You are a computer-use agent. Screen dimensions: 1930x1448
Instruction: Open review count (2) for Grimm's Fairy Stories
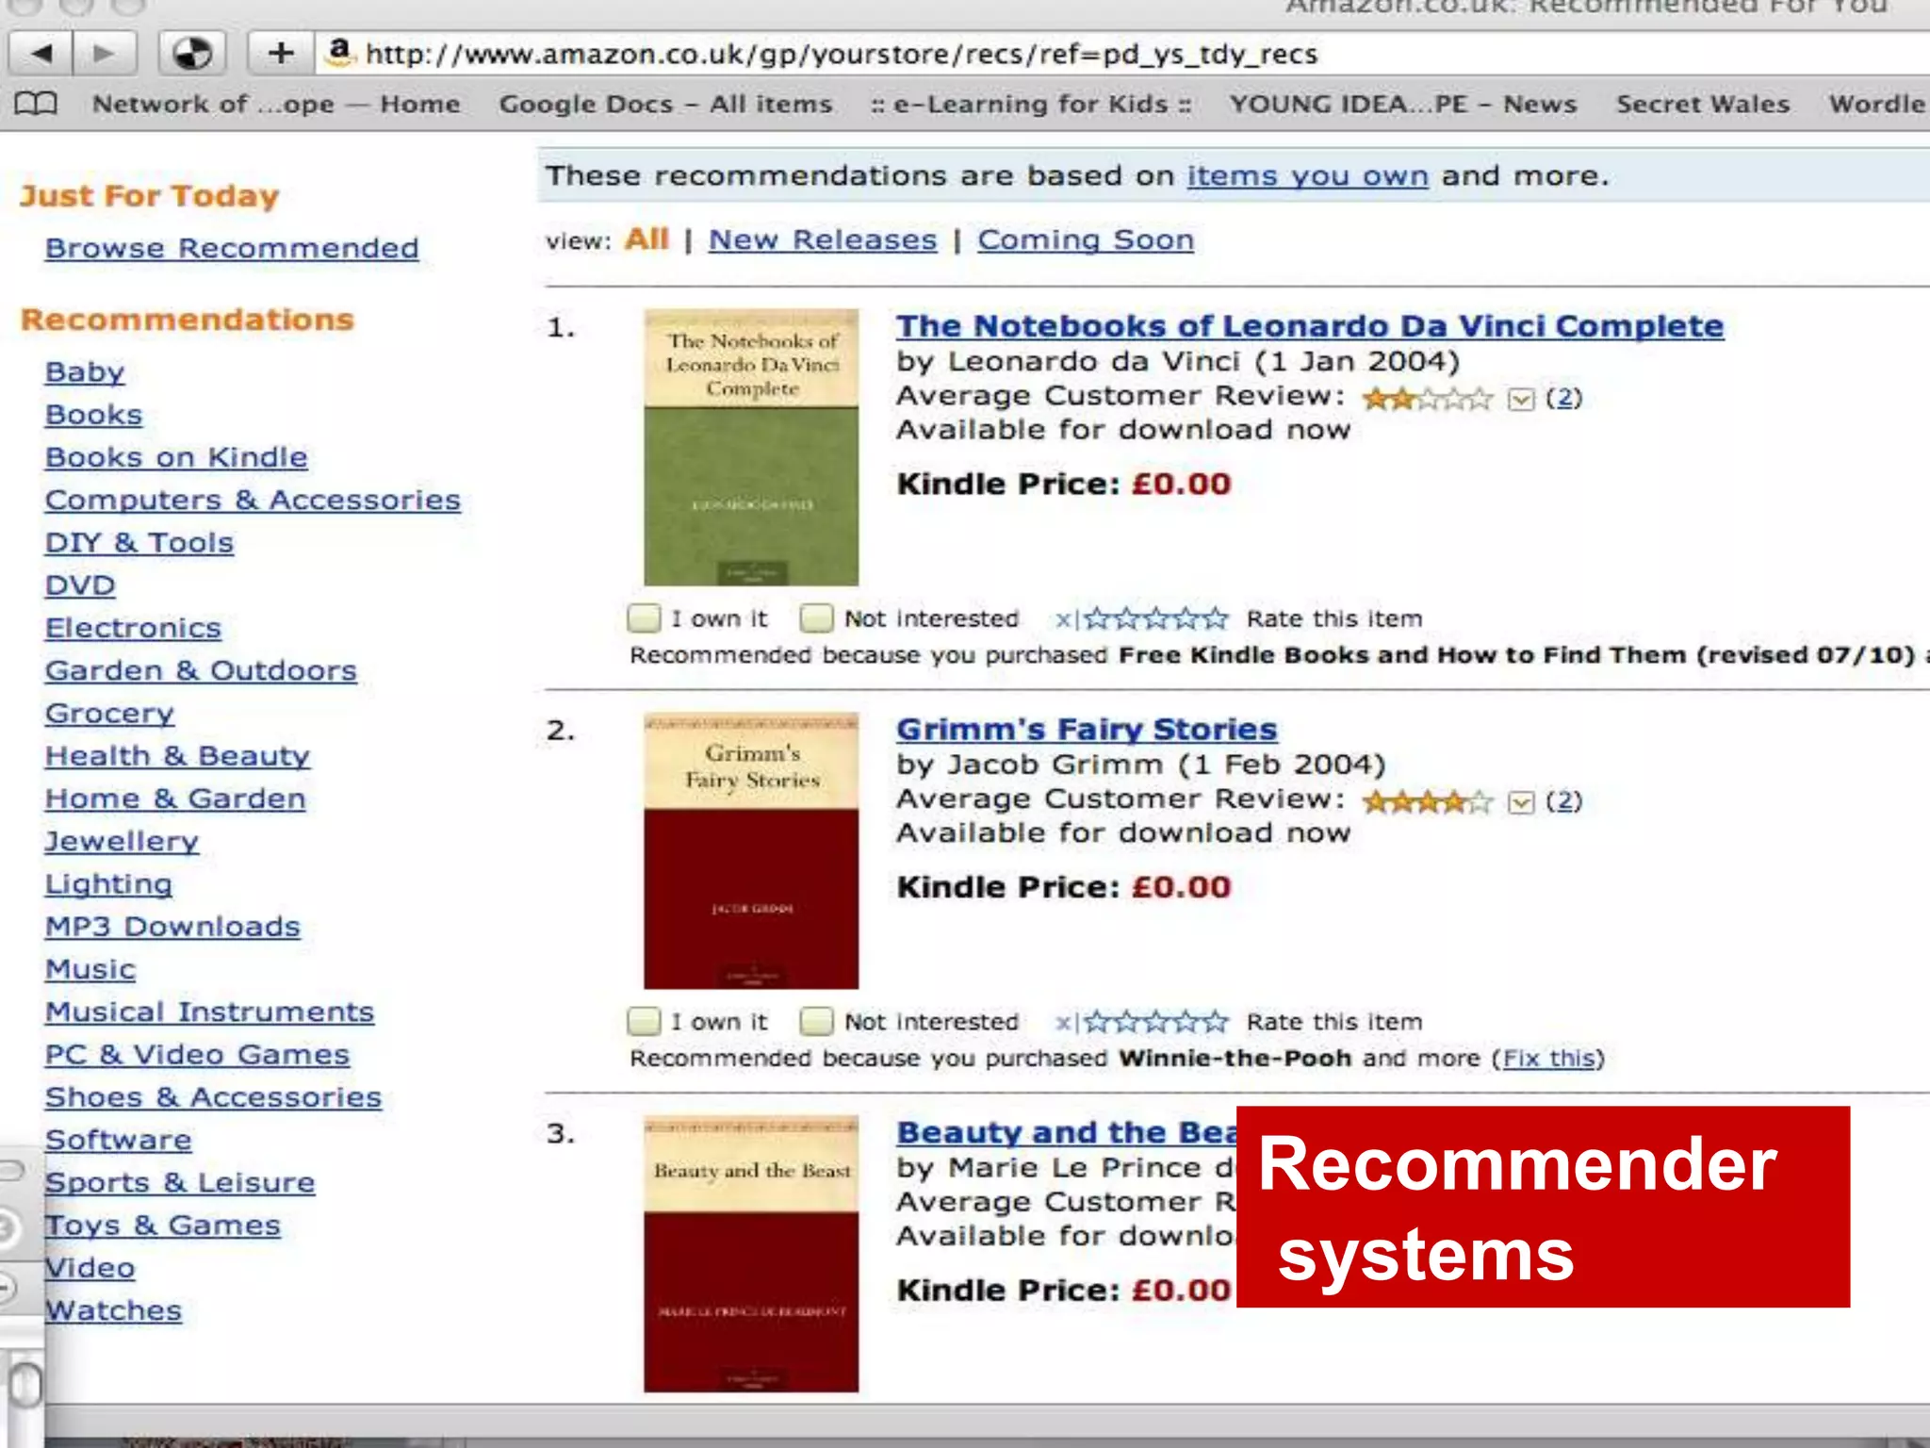pyautogui.click(x=1564, y=800)
